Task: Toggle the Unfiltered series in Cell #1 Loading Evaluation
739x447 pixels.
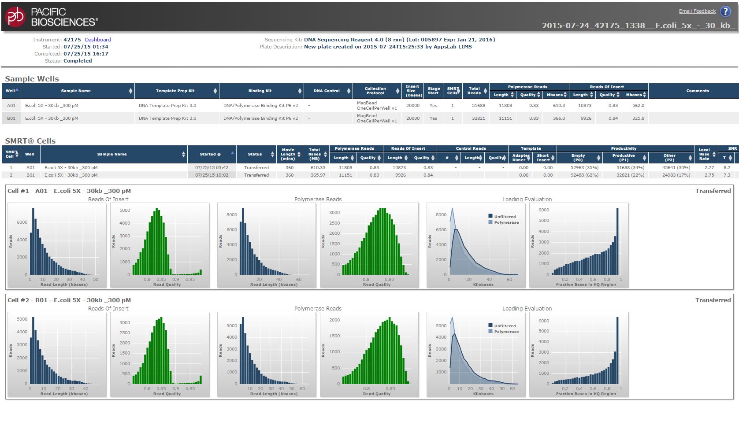Action: point(503,216)
